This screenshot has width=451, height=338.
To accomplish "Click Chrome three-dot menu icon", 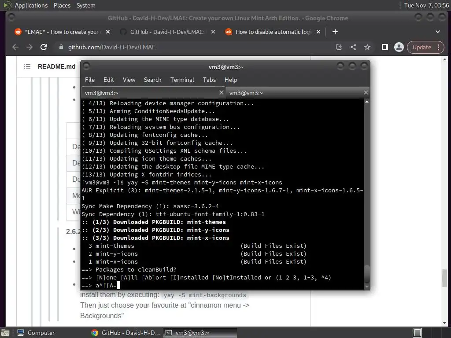I will tap(438, 47).
